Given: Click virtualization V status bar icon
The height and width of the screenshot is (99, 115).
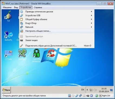Looking at the screenshot, I should [x=91, y=96].
